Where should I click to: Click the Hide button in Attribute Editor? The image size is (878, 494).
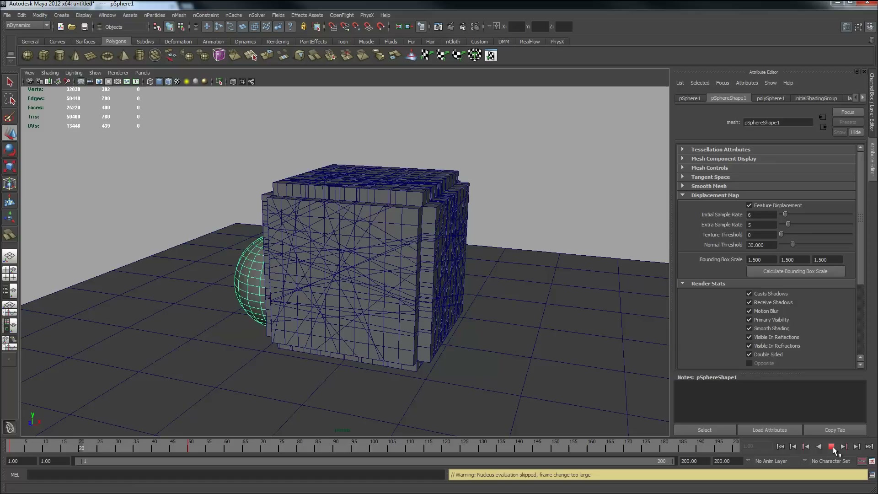[x=856, y=132]
